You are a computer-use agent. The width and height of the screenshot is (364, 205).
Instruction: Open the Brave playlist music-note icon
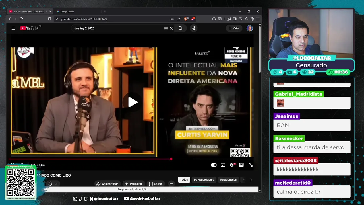click(229, 19)
